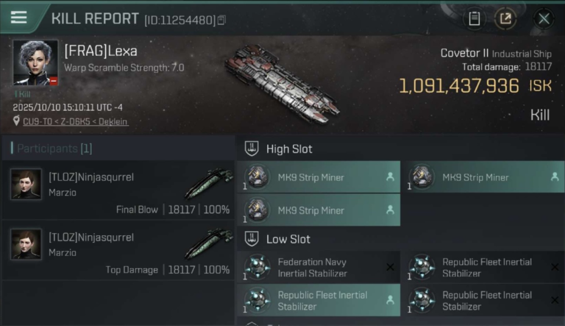
Task: Share the kill report externally
Action: point(505,19)
